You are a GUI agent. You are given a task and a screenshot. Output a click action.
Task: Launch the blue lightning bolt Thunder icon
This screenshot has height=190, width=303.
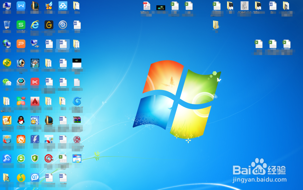tap(35, 139)
